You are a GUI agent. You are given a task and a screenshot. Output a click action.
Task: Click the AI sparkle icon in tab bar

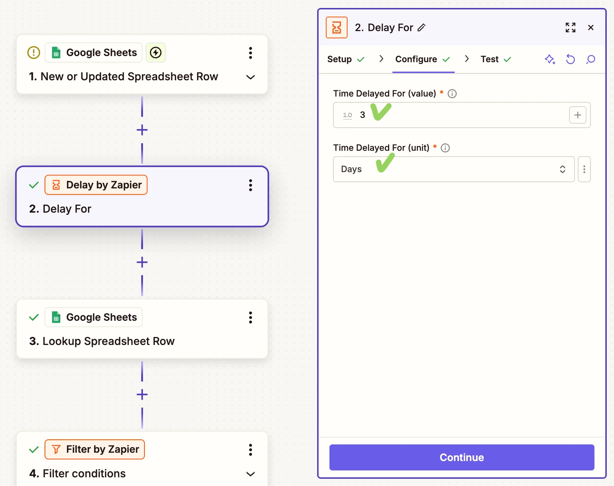coord(550,59)
